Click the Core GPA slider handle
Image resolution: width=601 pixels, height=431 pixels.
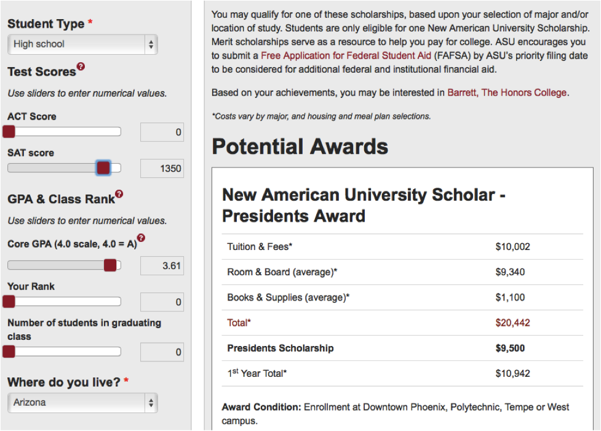tap(110, 265)
